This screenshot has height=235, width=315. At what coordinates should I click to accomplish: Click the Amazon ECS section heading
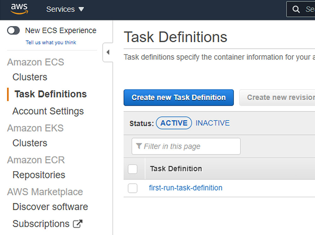[x=36, y=62]
